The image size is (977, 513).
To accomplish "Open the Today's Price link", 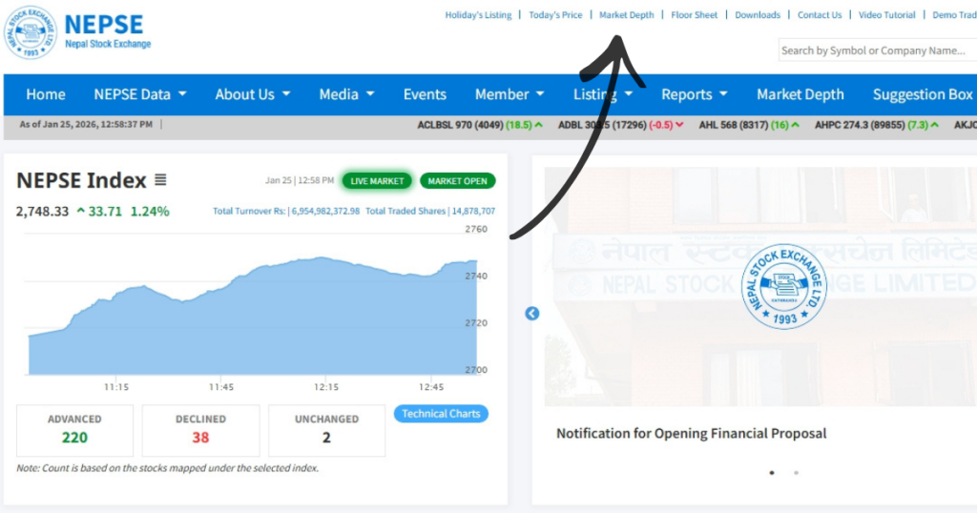I will point(555,15).
